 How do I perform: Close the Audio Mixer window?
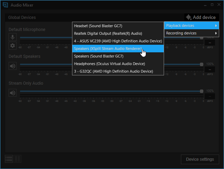219,4
